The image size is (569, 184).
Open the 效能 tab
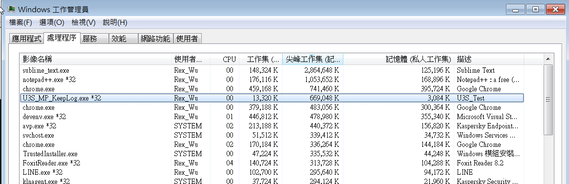point(124,39)
